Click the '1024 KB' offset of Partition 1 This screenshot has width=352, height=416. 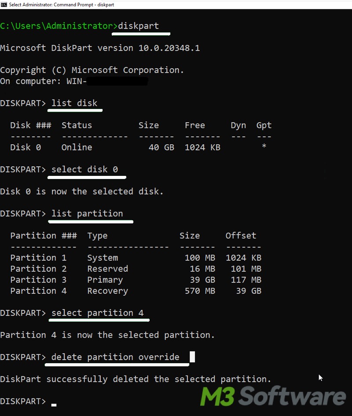click(243, 258)
